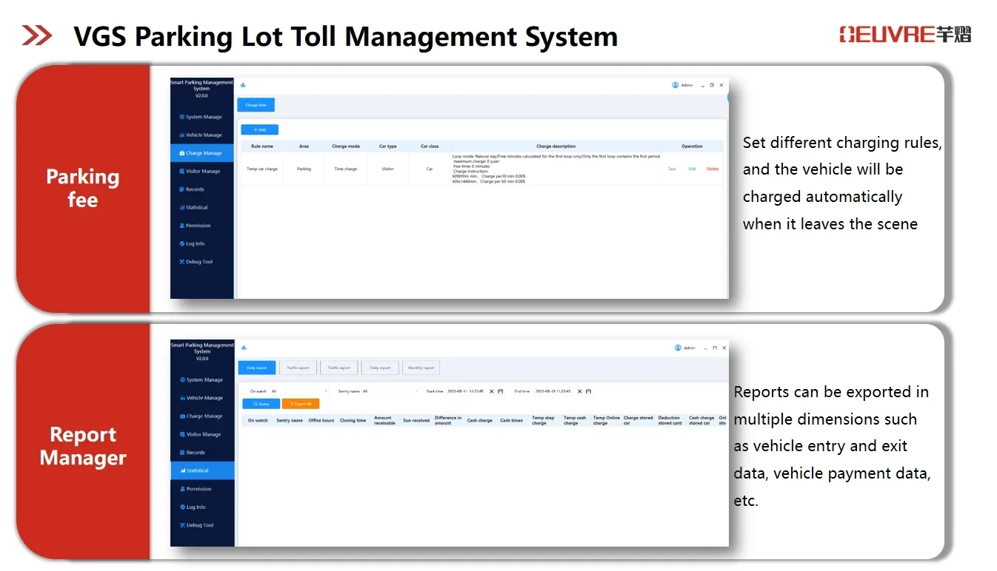The width and height of the screenshot is (997, 571).
Task: Click the Area column header
Action: tap(304, 146)
